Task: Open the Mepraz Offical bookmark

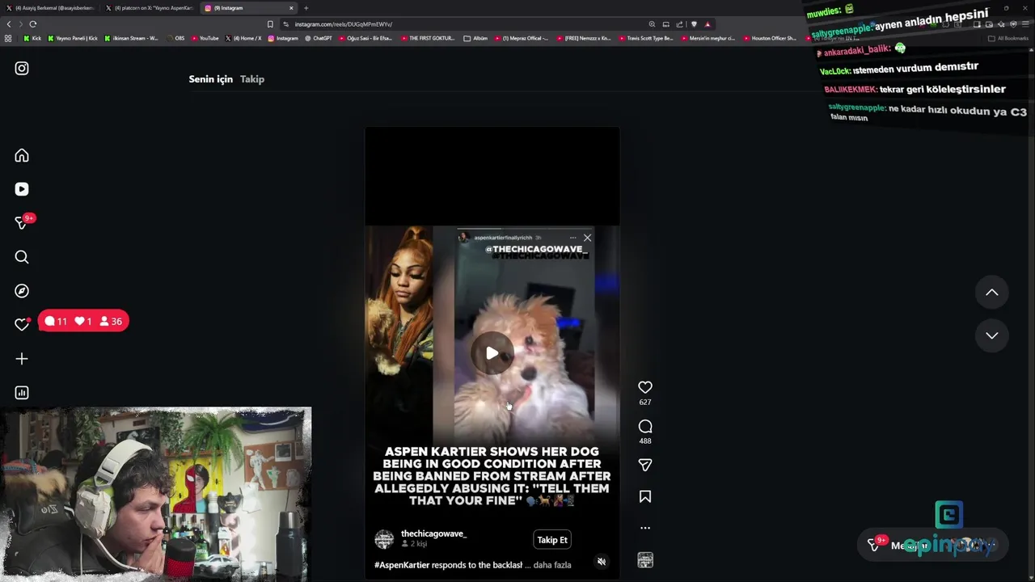Action: (x=521, y=38)
